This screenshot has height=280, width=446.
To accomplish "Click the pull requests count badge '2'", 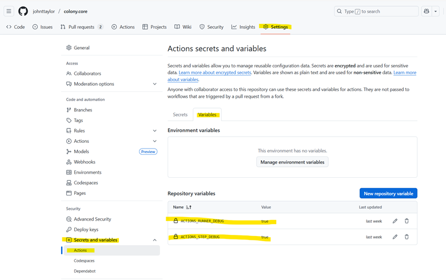I will point(101,27).
